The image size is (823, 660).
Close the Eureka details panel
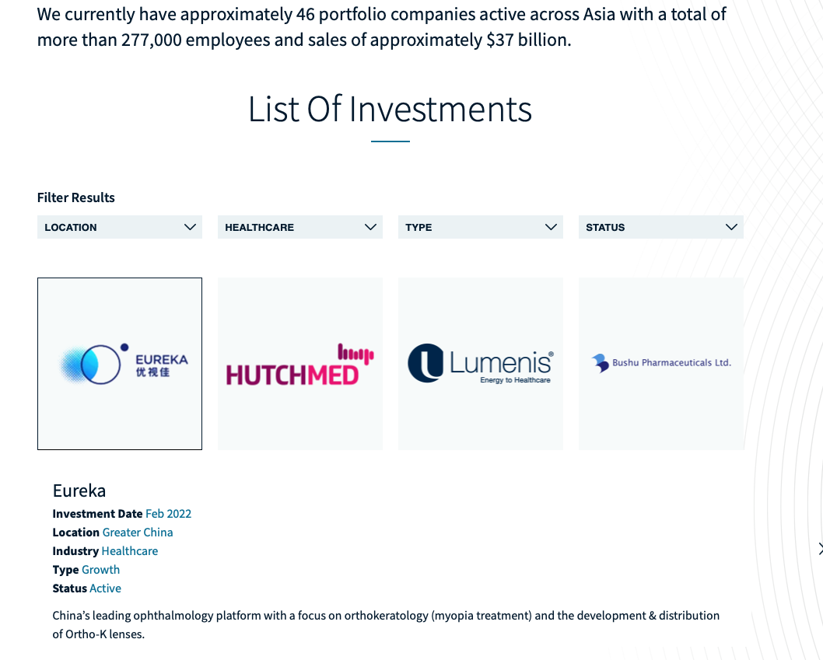[x=820, y=549]
